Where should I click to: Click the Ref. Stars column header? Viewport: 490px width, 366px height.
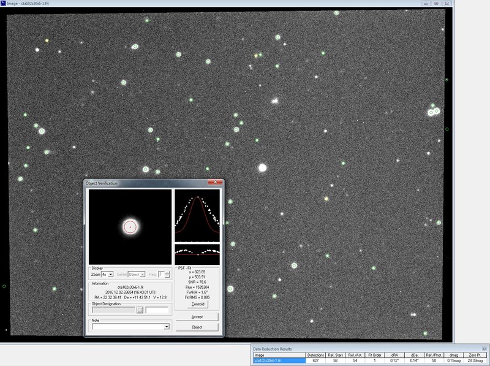click(336, 355)
